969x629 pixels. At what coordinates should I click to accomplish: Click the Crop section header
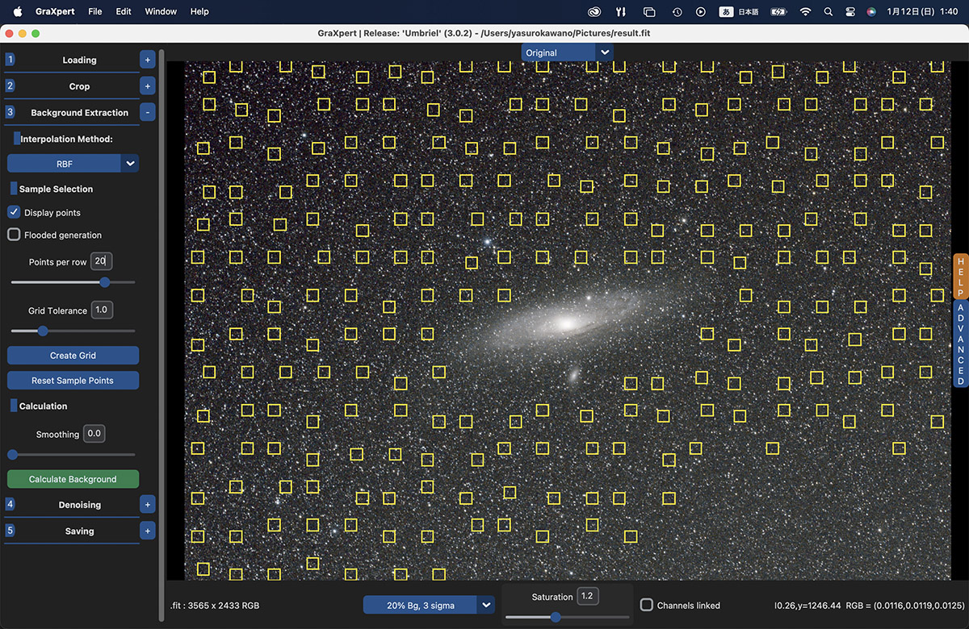click(x=79, y=85)
